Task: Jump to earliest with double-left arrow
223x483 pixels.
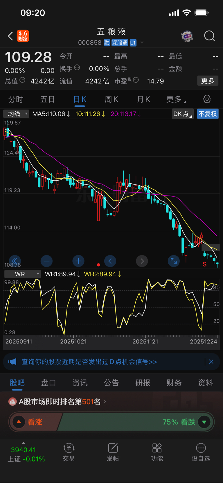Action: point(15,261)
